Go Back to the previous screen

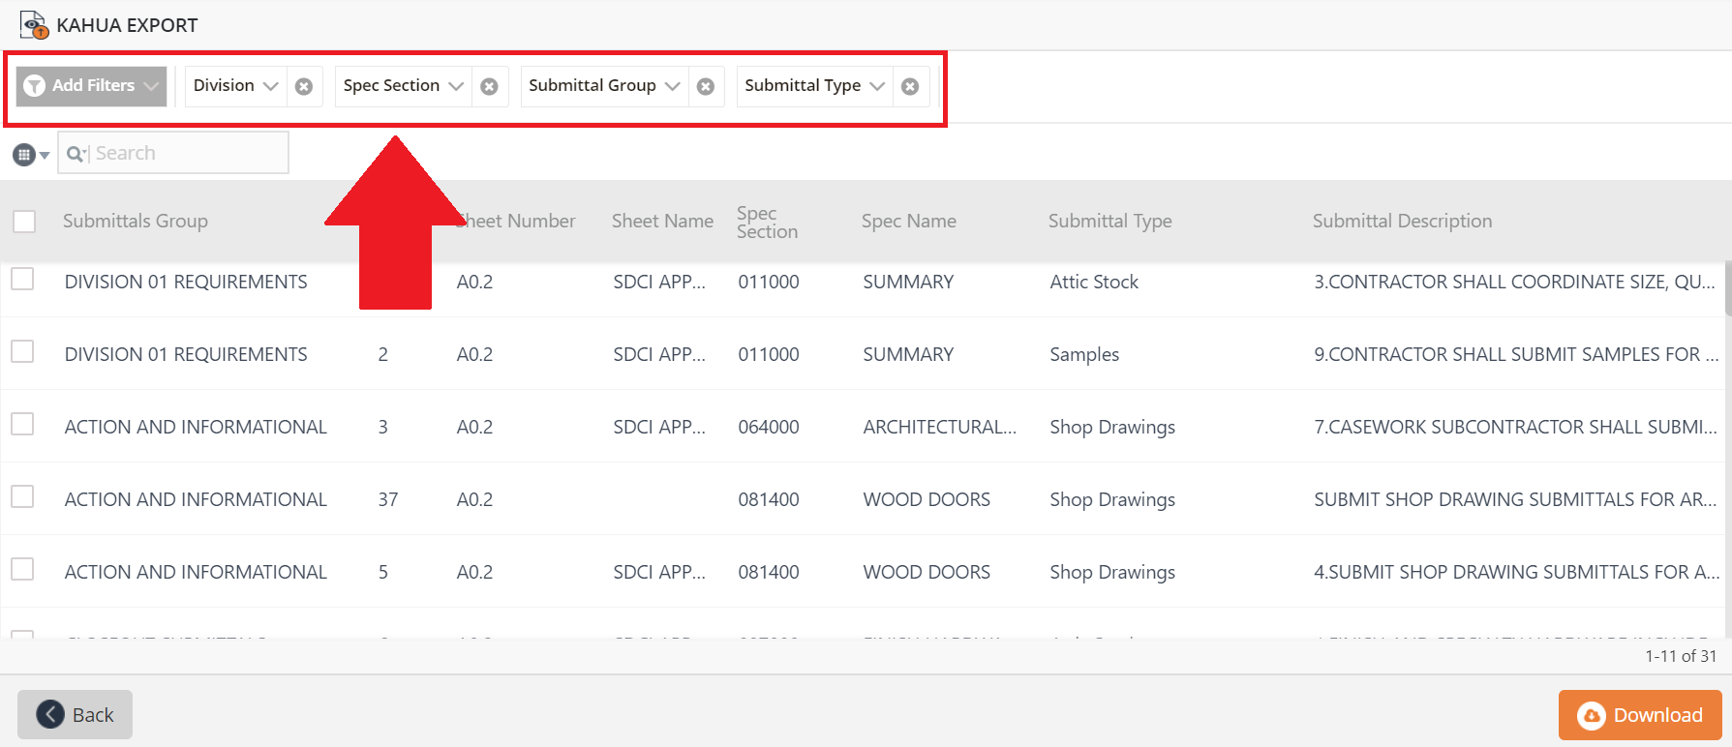pyautogui.click(x=75, y=715)
